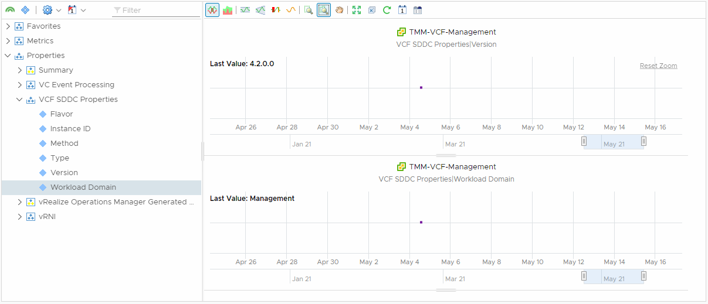
Task: Toggle the red anomalies icon
Action: (275, 10)
